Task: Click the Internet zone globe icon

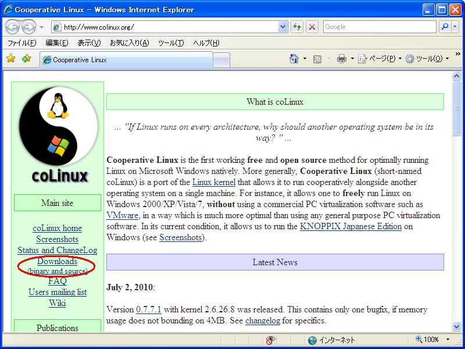Action: (312, 340)
